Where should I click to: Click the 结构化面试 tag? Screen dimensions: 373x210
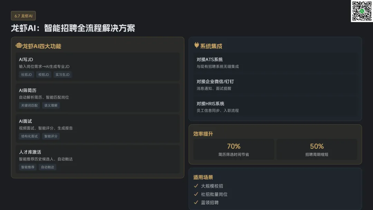[x=29, y=136]
